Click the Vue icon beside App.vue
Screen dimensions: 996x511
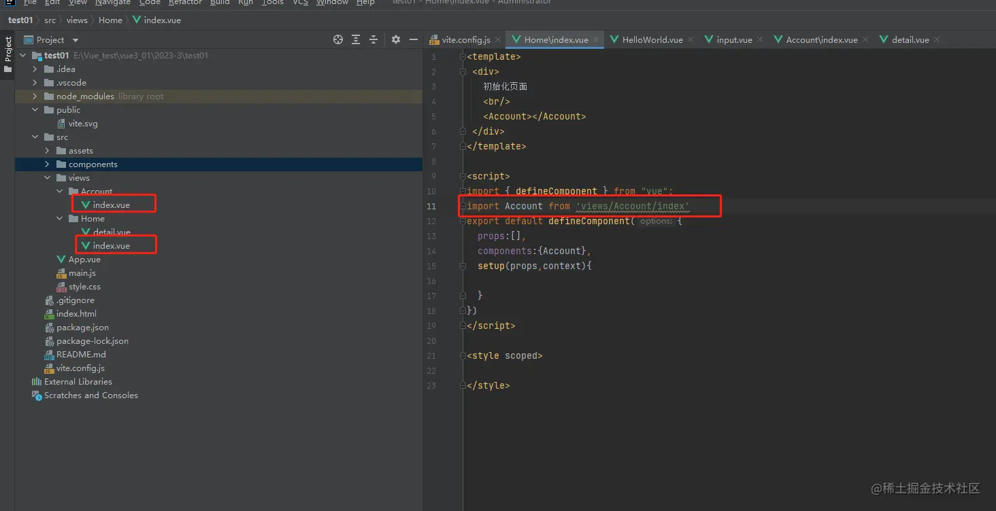pyautogui.click(x=61, y=260)
